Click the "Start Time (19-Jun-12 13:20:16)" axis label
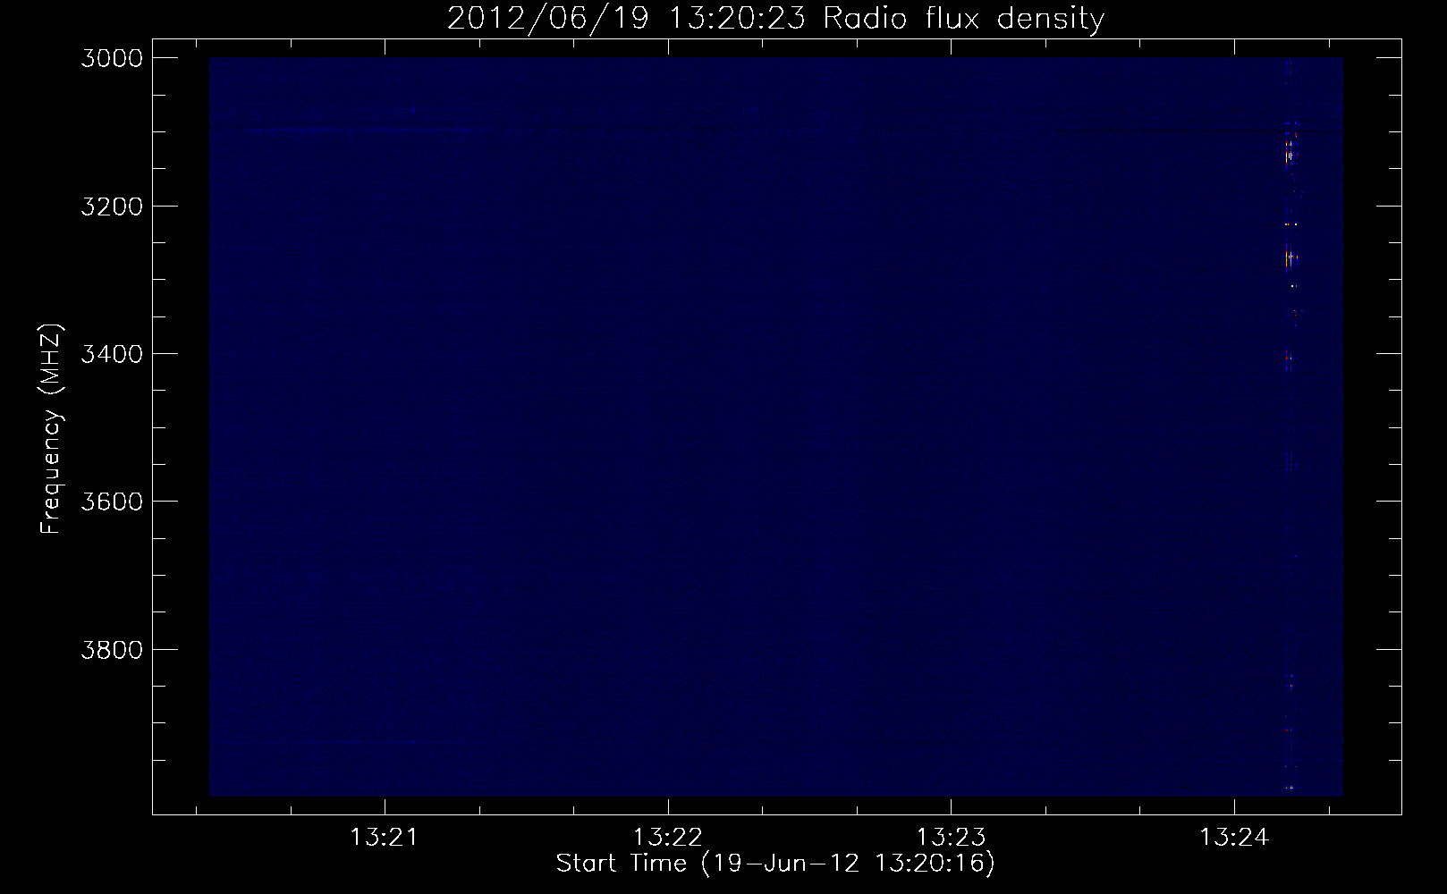1447x894 pixels. (775, 864)
